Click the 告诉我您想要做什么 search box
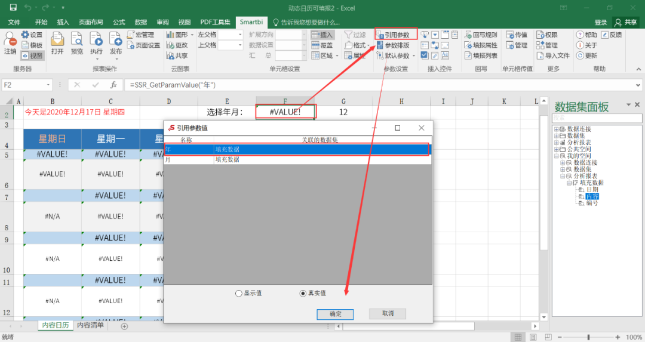This screenshot has width=645, height=342. (x=306, y=22)
